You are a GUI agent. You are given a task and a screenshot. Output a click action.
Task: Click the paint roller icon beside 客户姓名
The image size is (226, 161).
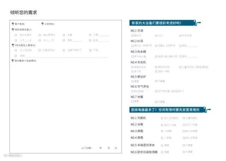click(13, 24)
